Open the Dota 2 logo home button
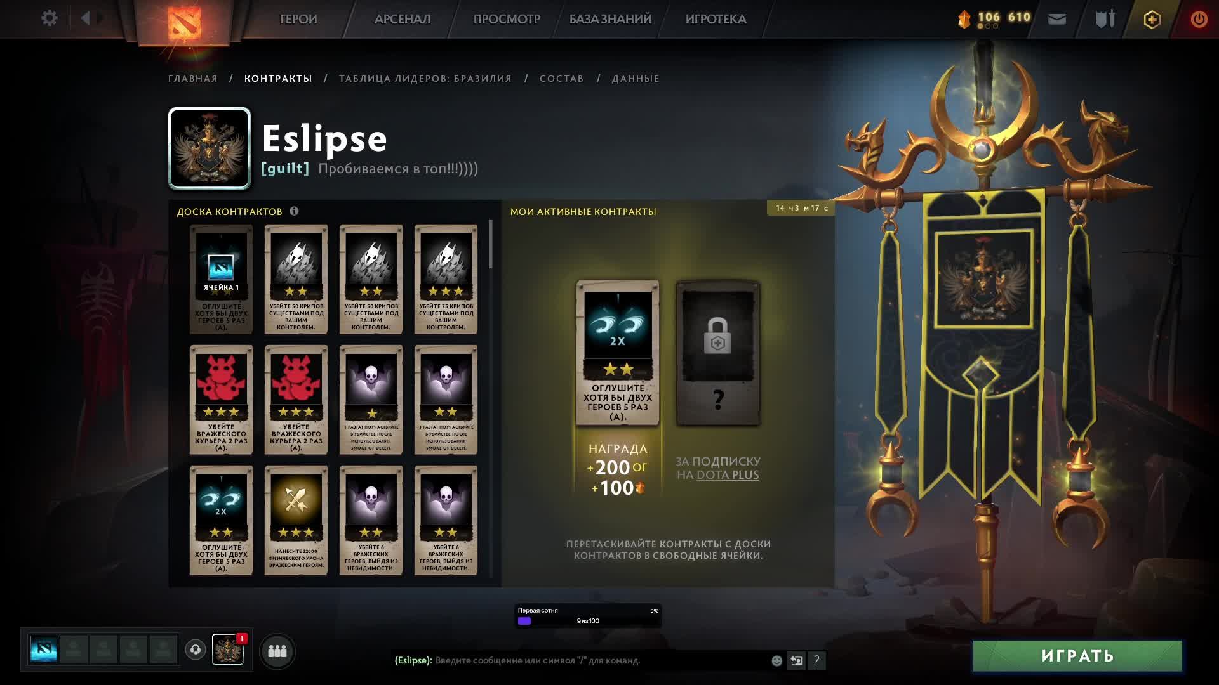The width and height of the screenshot is (1219, 685). [184, 22]
